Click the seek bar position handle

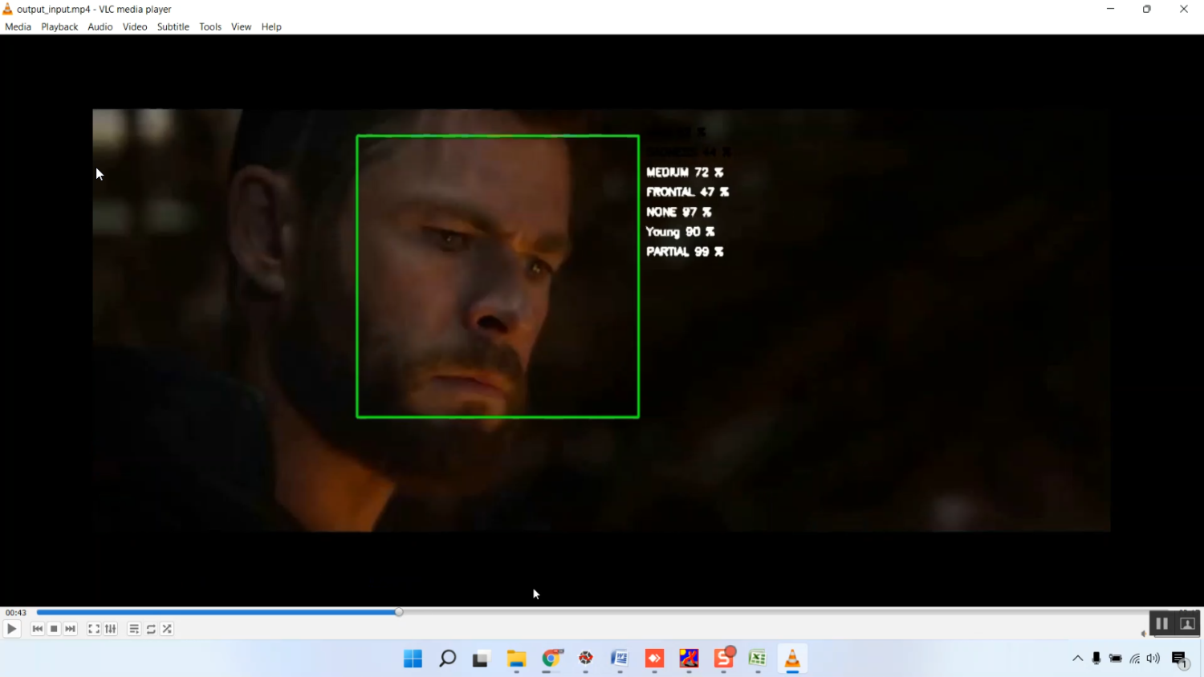399,612
